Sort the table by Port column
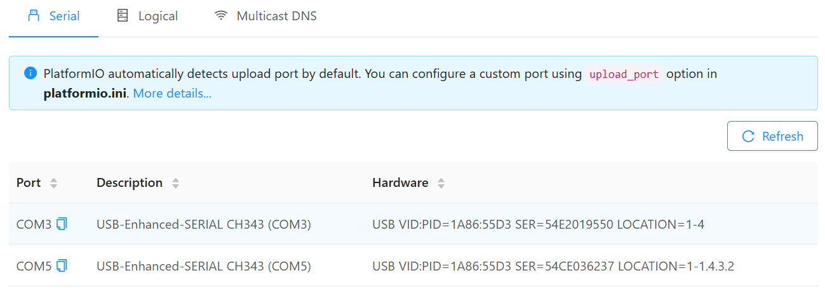Viewport: 825px width, 299px height. pyautogui.click(x=53, y=183)
